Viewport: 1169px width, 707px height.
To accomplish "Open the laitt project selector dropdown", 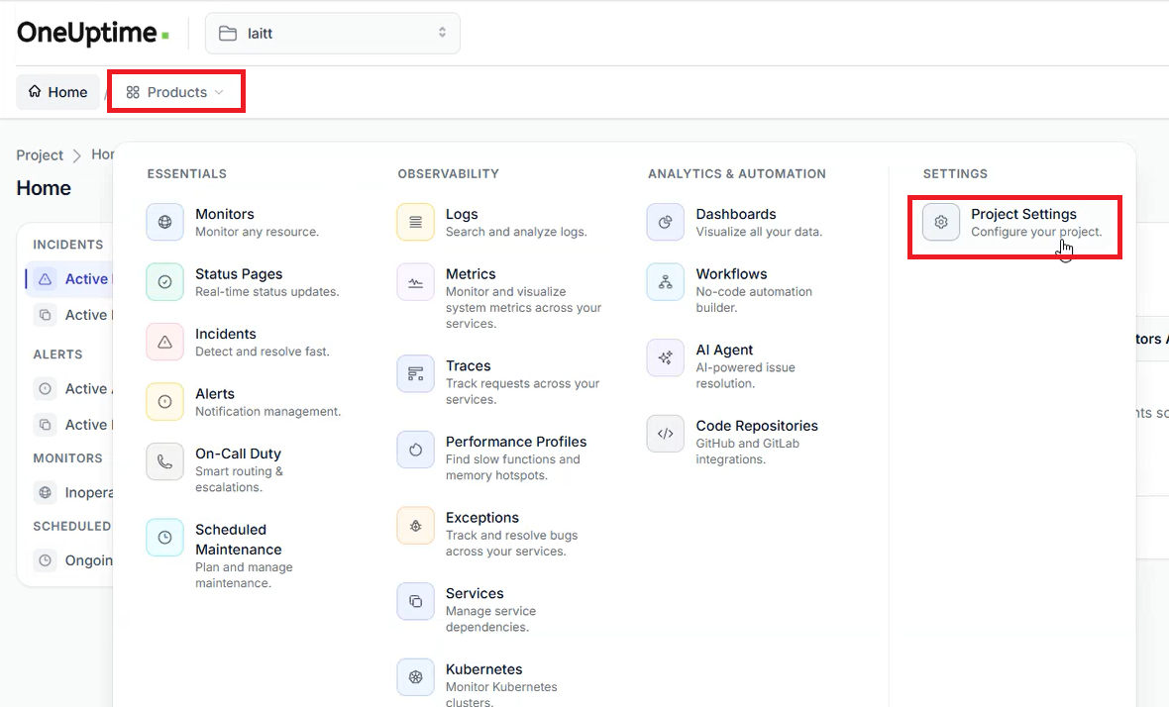I will click(x=333, y=34).
